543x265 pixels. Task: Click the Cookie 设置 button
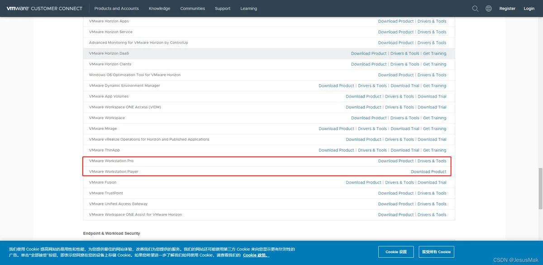coord(396,252)
